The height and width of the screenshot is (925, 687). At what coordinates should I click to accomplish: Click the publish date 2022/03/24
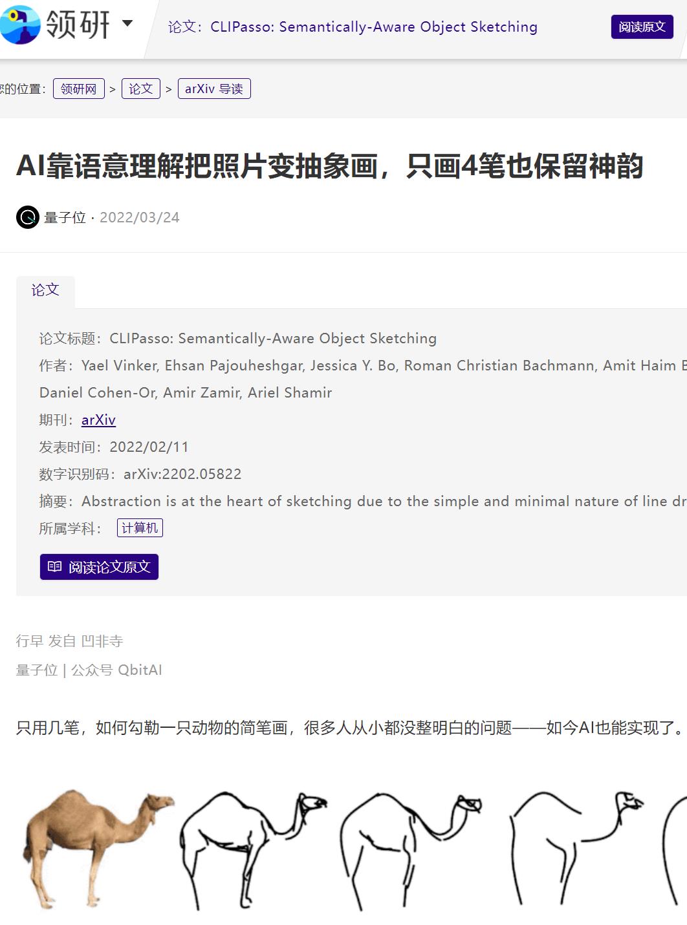(141, 218)
